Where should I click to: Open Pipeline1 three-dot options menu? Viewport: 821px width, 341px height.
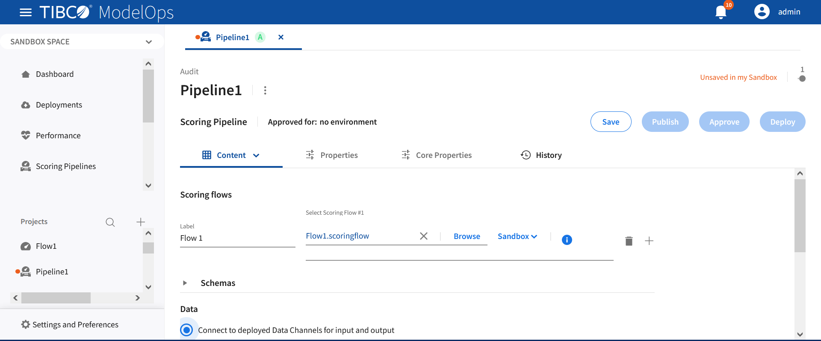pos(265,90)
